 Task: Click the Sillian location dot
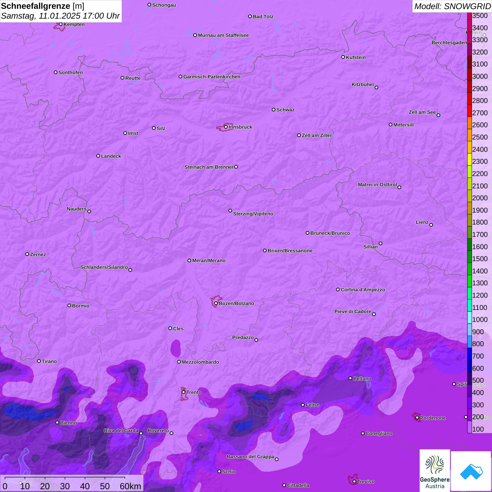(381, 243)
